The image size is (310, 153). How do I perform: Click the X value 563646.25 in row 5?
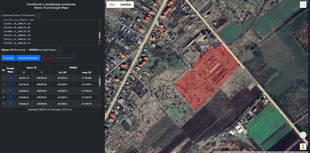[24, 104]
